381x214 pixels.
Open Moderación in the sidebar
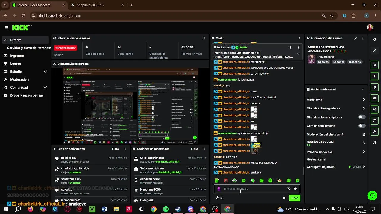click(x=19, y=80)
